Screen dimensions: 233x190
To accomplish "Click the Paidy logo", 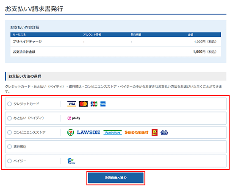I will [74, 118].
